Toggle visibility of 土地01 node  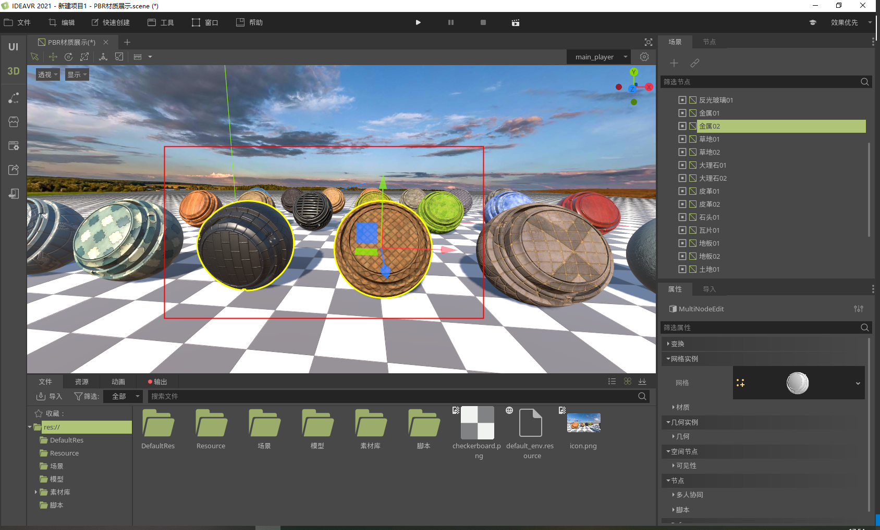(682, 269)
